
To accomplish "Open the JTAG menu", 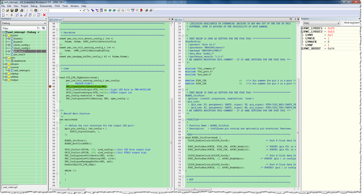I will [x=57, y=6].
